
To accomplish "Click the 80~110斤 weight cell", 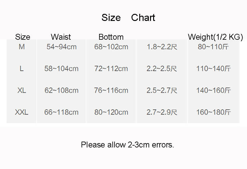I will pyautogui.click(x=214, y=47).
